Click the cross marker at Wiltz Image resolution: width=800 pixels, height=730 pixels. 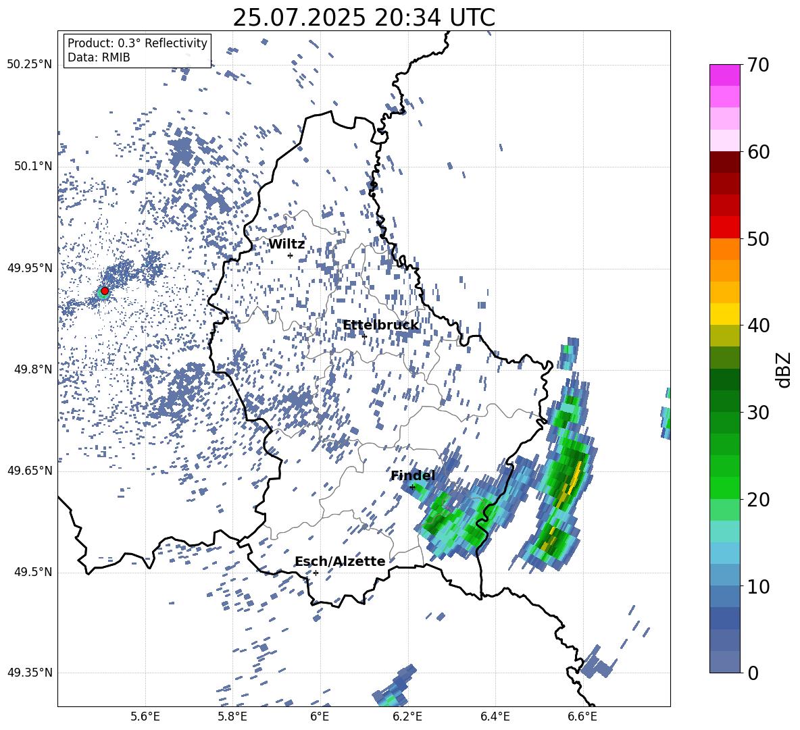tap(290, 255)
